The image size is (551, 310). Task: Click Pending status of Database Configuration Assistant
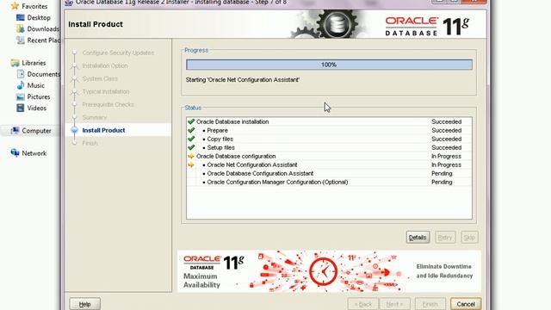(x=442, y=174)
